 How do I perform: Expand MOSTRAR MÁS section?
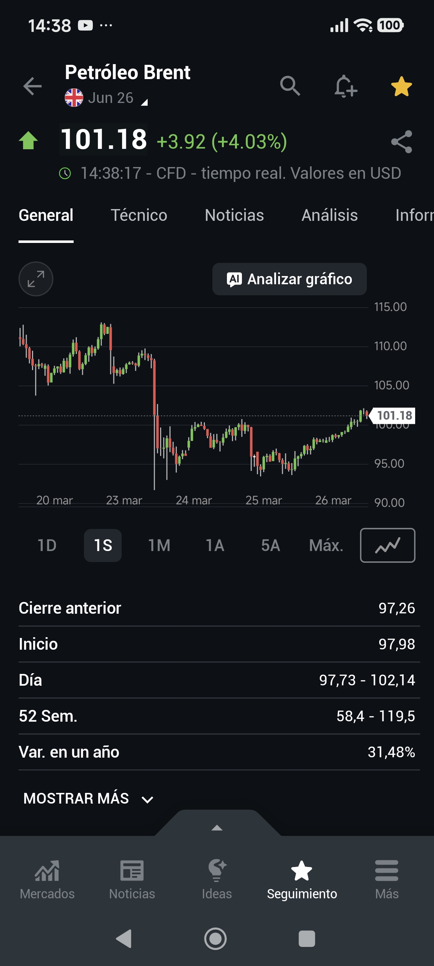click(88, 798)
